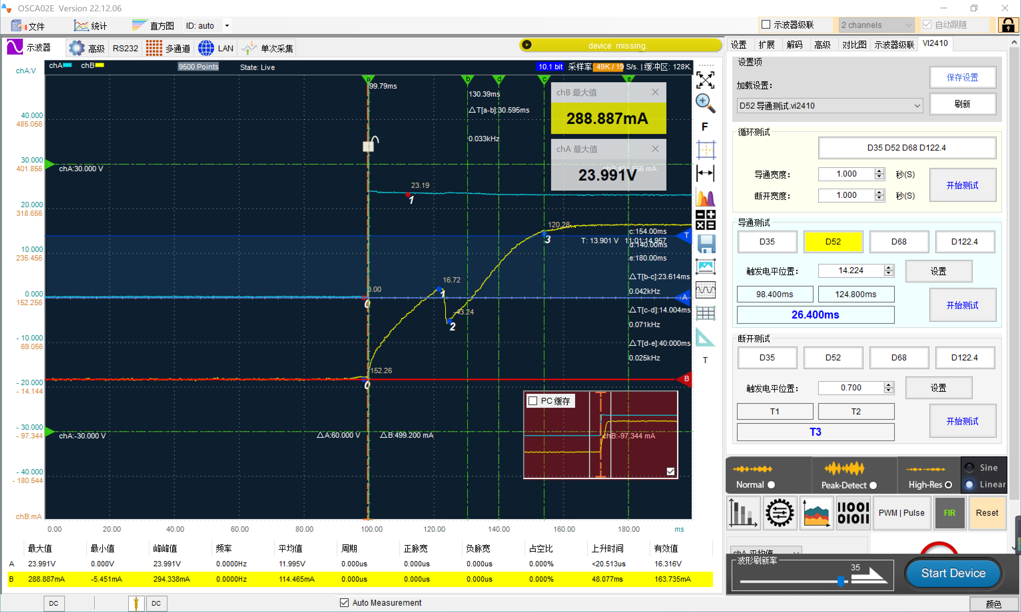Viewport: 1021px width, 612px height.
Task: Click the Start Device button
Action: point(953,573)
